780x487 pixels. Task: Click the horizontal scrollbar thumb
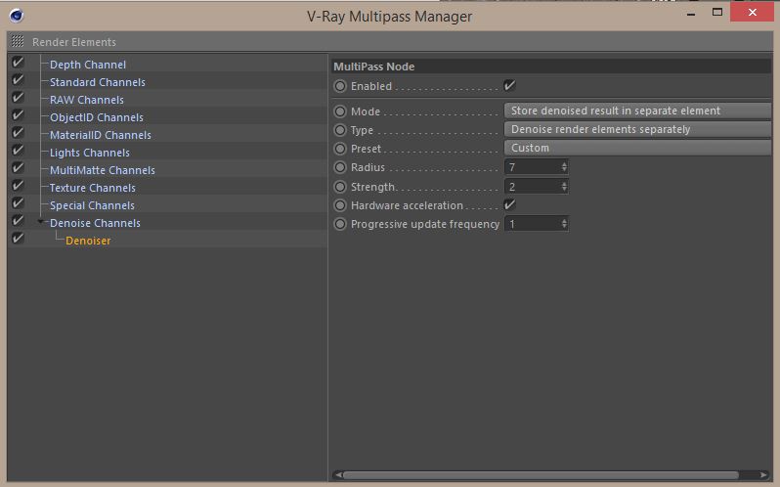pos(541,475)
